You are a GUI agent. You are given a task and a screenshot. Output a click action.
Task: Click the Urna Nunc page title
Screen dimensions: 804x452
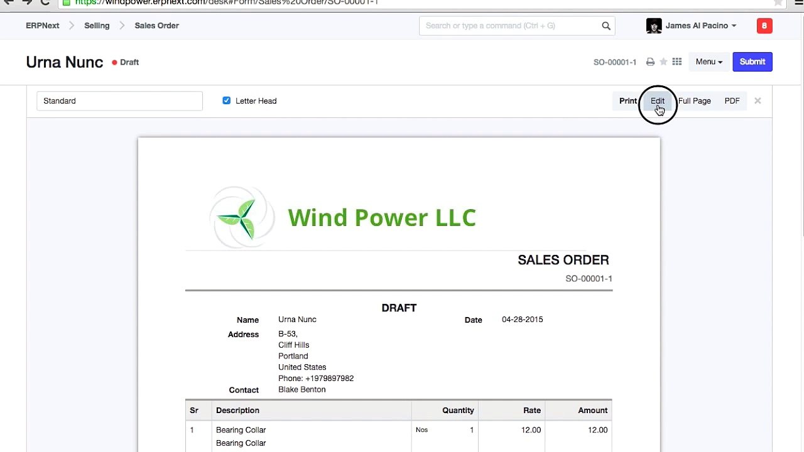tap(65, 62)
